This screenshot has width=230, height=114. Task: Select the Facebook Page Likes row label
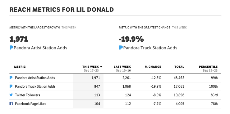click(30, 104)
